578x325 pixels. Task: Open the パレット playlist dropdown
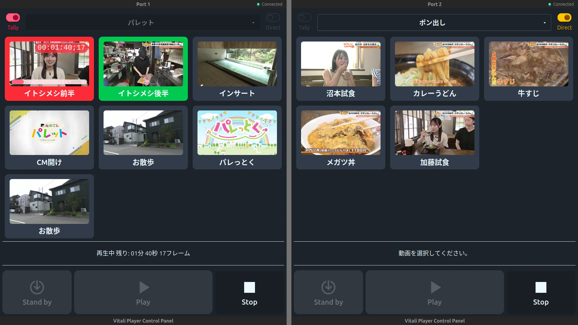tap(143, 23)
